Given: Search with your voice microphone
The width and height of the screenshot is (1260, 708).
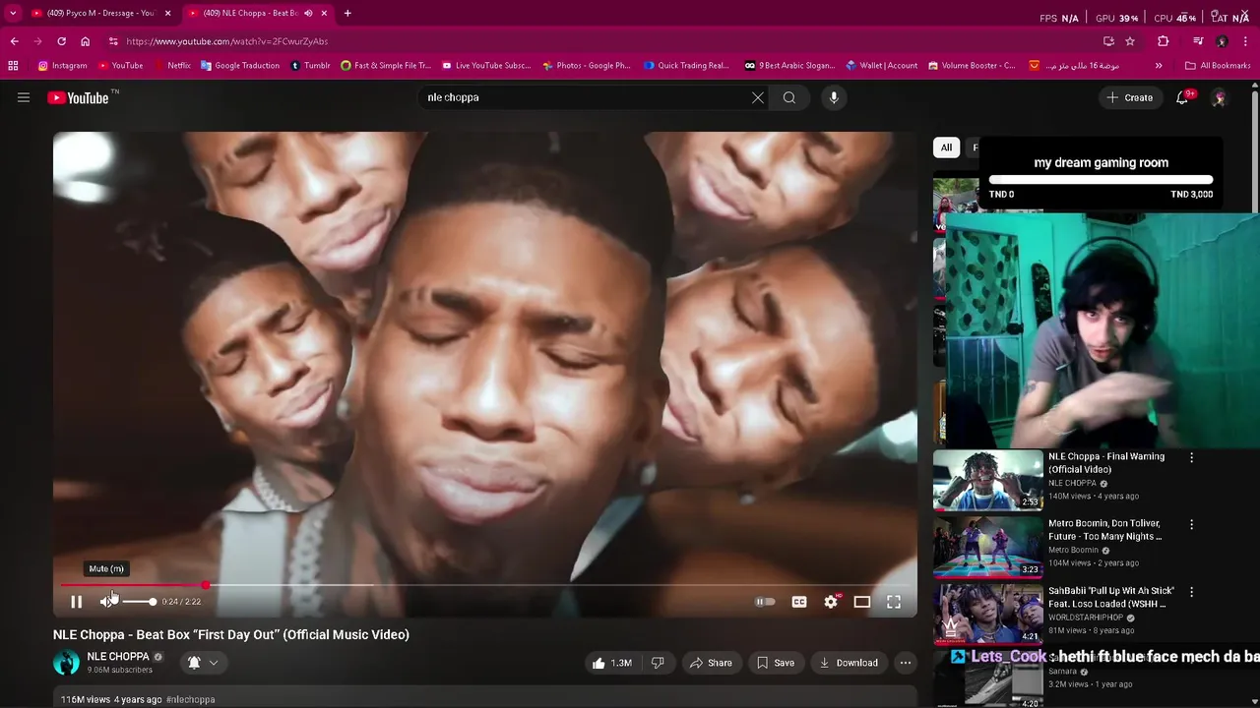Looking at the screenshot, I should coord(834,97).
